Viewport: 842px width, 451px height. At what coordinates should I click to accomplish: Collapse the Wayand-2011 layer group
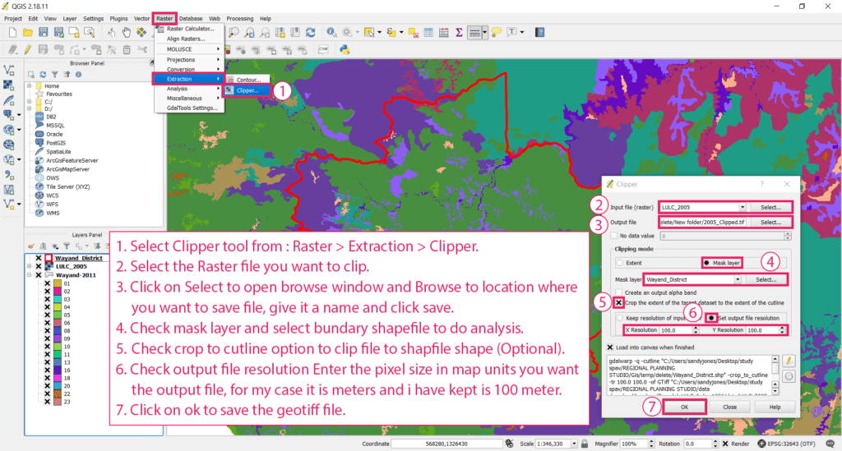point(30,274)
